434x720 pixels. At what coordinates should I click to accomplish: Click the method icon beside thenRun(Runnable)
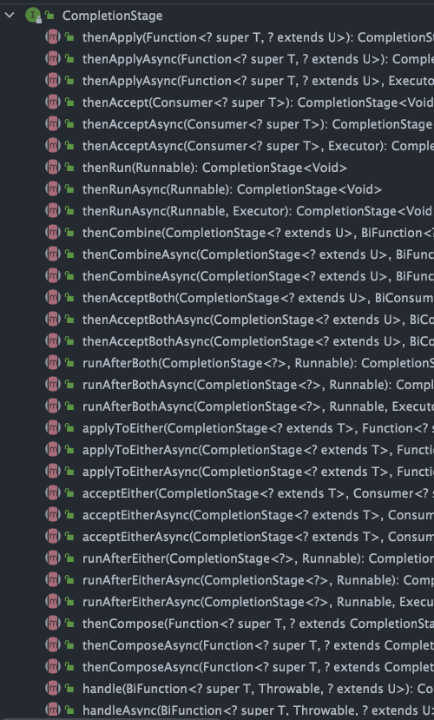(53, 168)
